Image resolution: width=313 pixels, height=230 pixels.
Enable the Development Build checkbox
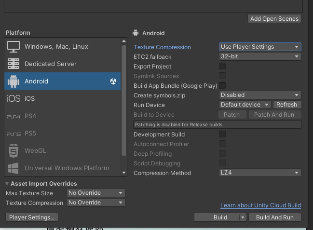point(222,134)
